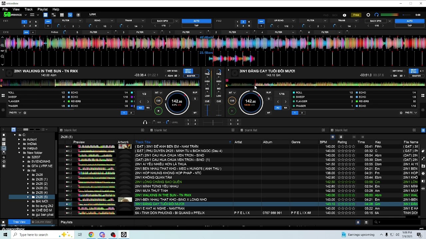Switch to Column View
Screen dimensions: 426x239
coord(41,222)
